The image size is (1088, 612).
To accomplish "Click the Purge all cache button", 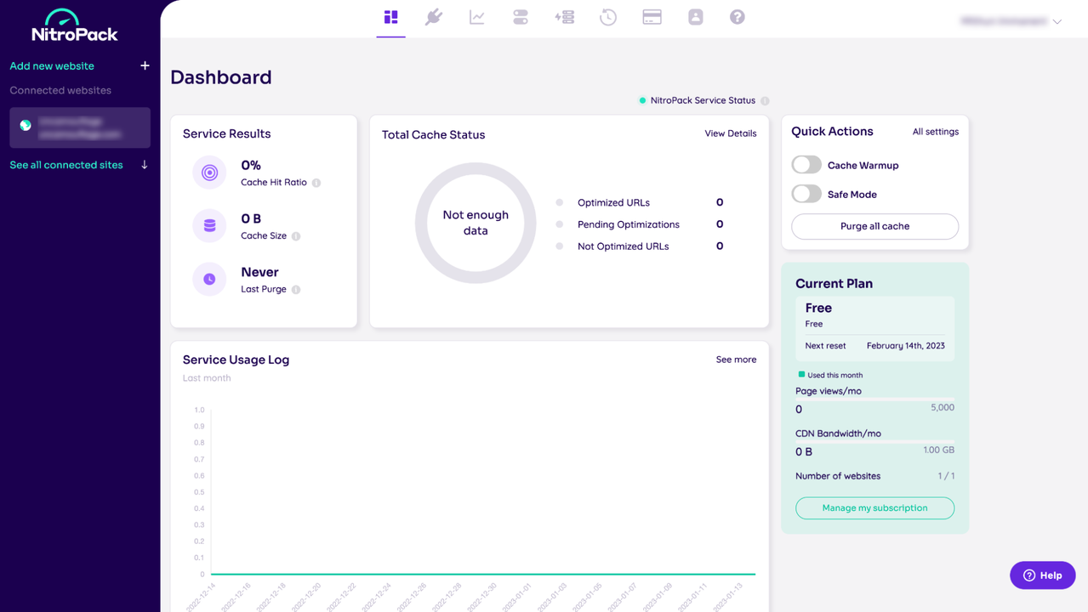I will [874, 226].
